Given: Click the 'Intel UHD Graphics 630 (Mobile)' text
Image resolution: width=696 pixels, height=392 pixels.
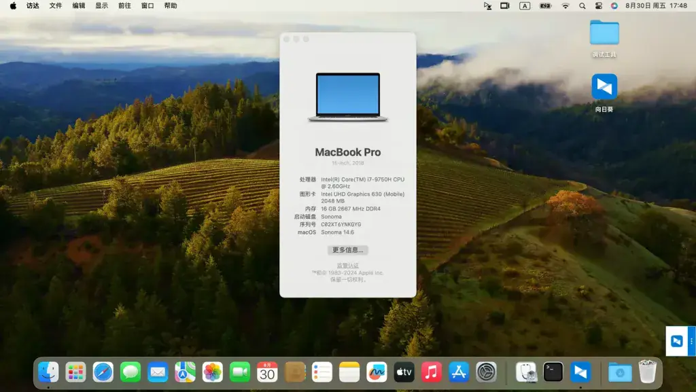Looking at the screenshot, I should pyautogui.click(x=363, y=194).
